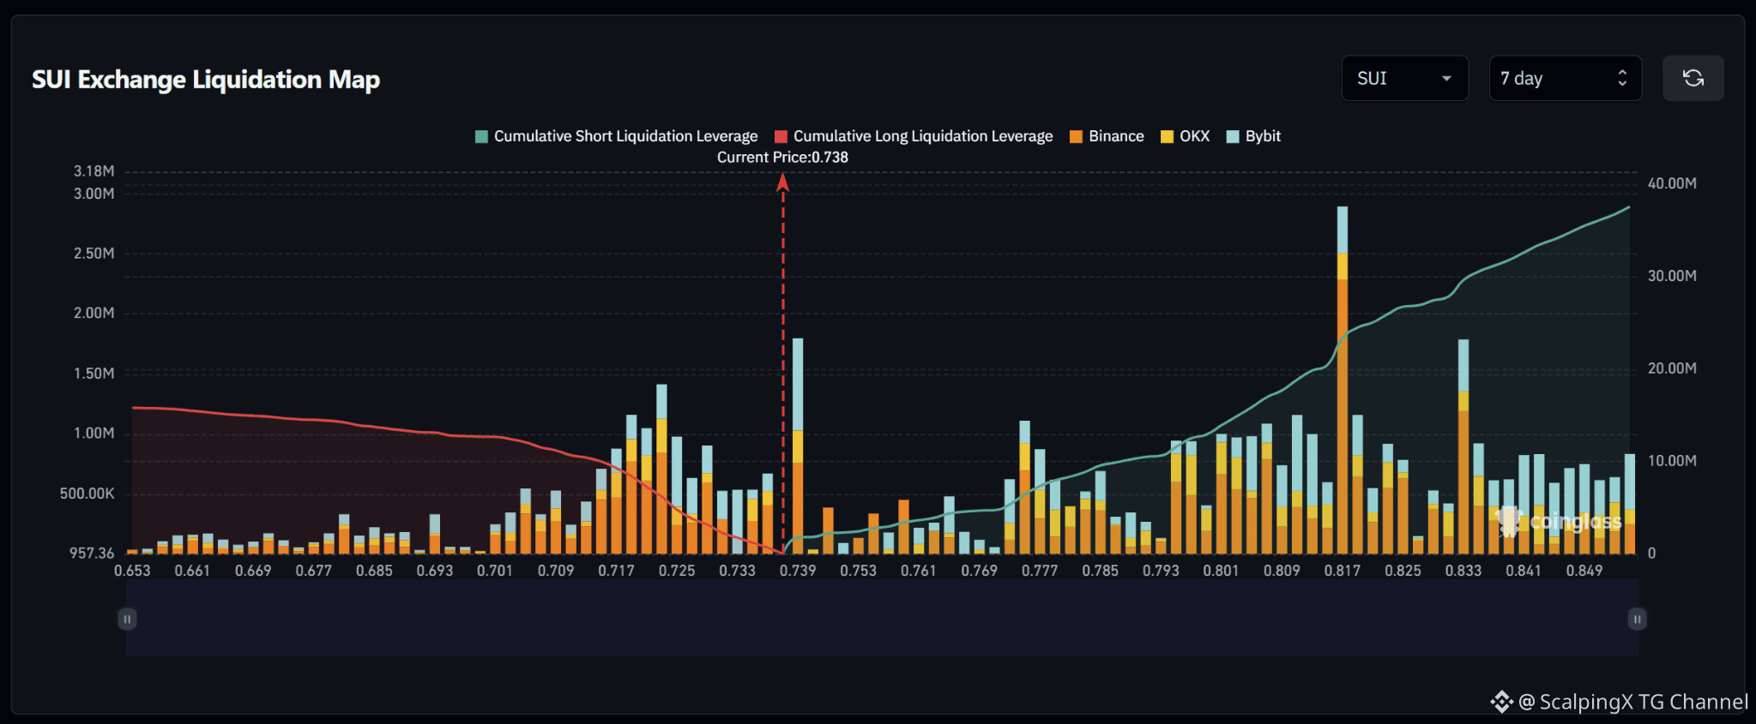This screenshot has width=1756, height=724.
Task: Toggle Cumulative Long Liquidation Leverage legend series
Action: pyautogui.click(x=914, y=136)
